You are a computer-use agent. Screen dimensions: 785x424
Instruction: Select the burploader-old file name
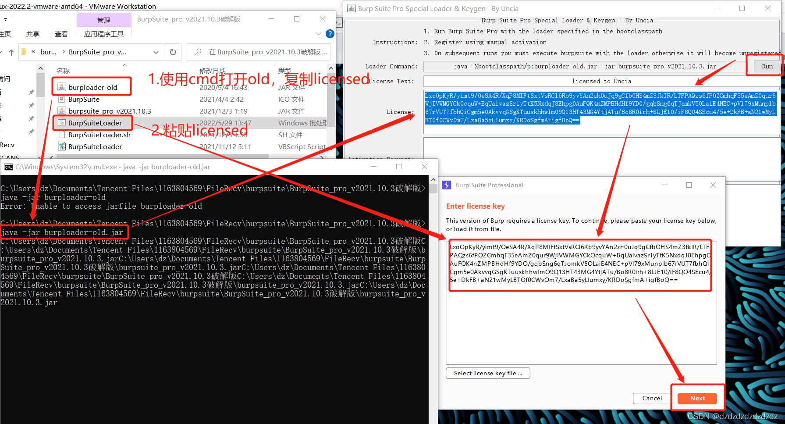pyautogui.click(x=93, y=87)
